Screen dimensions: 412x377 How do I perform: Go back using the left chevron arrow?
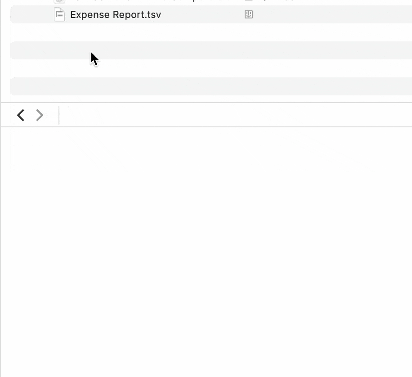(21, 115)
